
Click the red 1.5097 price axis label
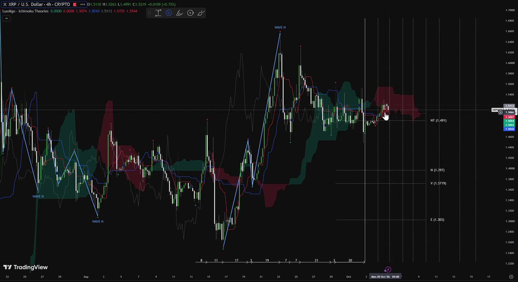click(509, 117)
